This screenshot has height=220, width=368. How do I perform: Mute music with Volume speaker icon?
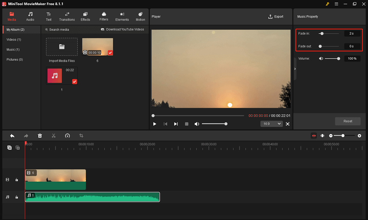[x=321, y=58]
